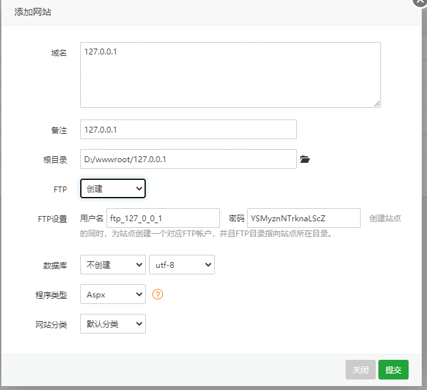Open the 数据库 不创建 dropdown
The image size is (427, 390).
click(113, 265)
